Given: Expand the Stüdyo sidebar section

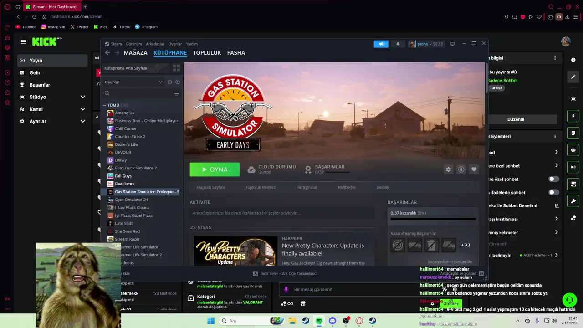Looking at the screenshot, I should tap(83, 97).
